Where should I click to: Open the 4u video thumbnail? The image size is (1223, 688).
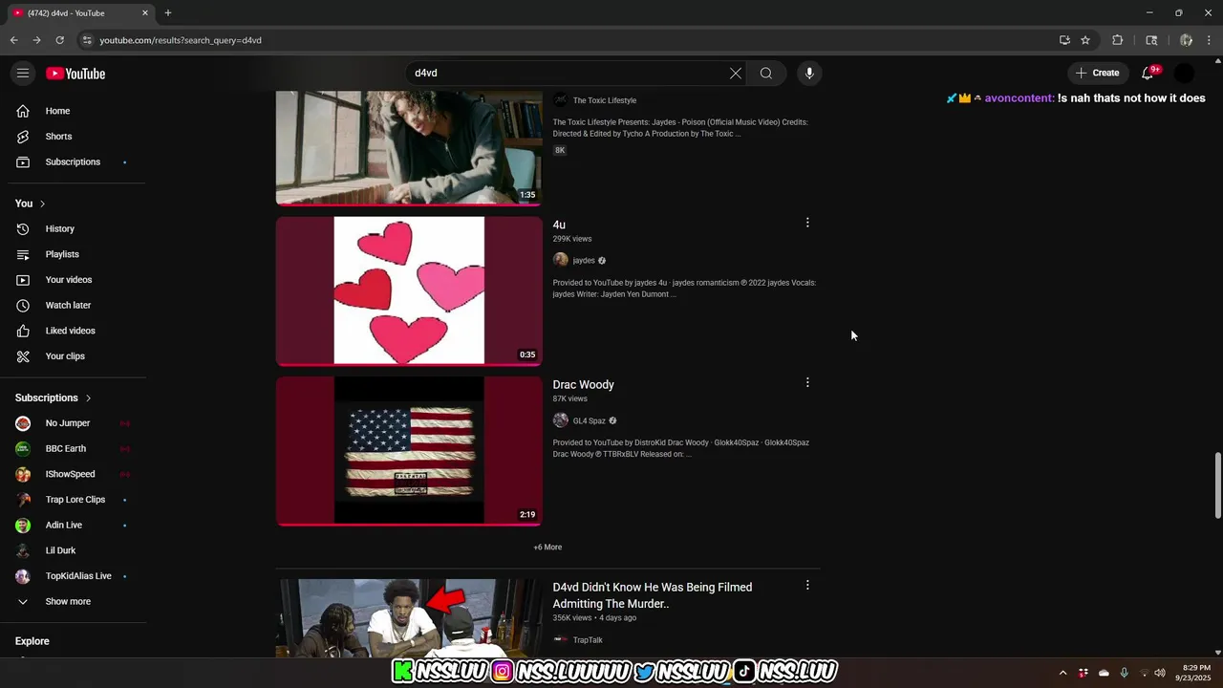click(x=409, y=290)
